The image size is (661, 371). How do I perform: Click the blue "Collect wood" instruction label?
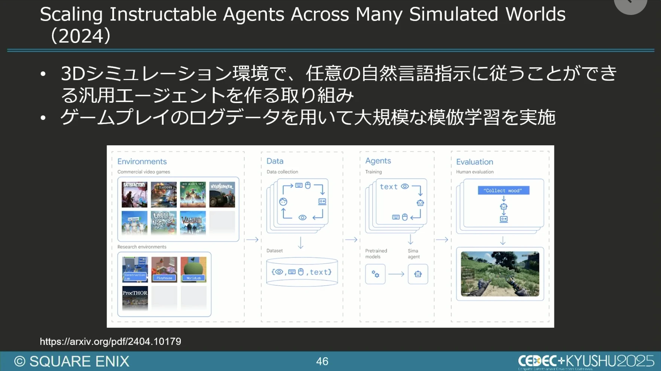point(503,191)
